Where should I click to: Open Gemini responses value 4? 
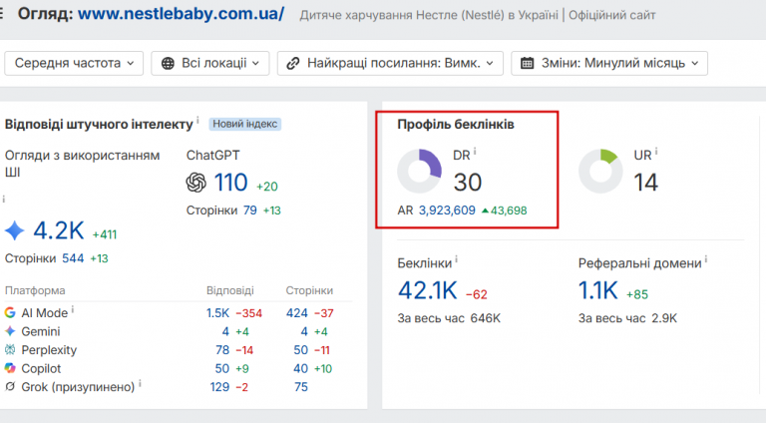(225, 331)
